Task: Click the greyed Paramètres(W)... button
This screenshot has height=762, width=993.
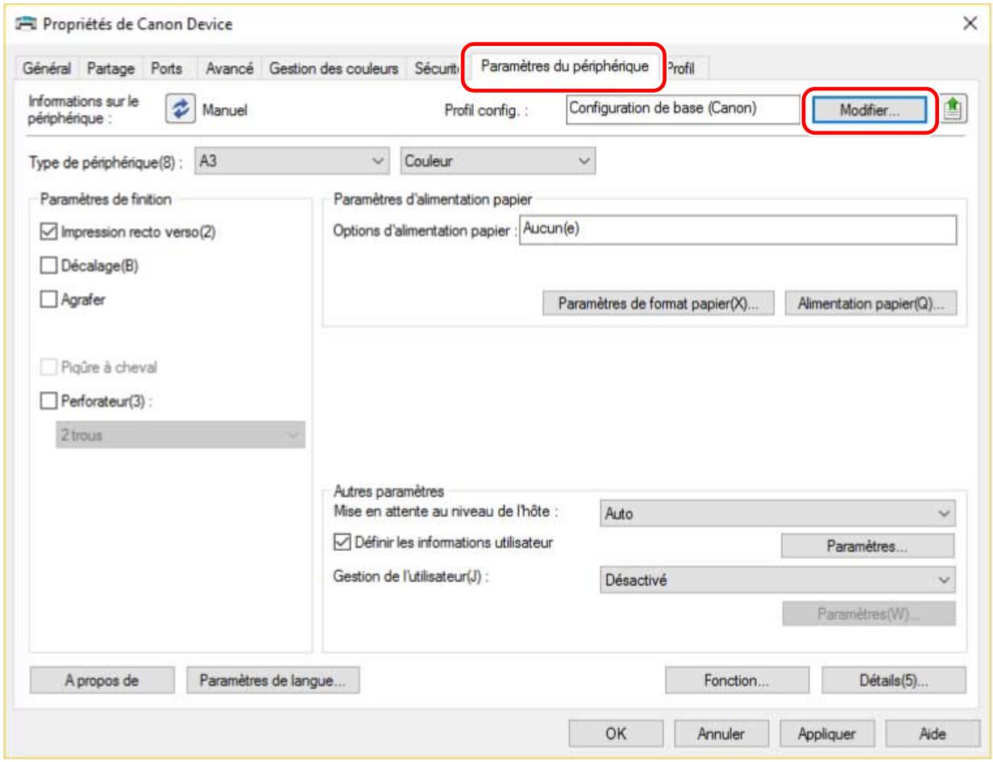Action: [868, 614]
